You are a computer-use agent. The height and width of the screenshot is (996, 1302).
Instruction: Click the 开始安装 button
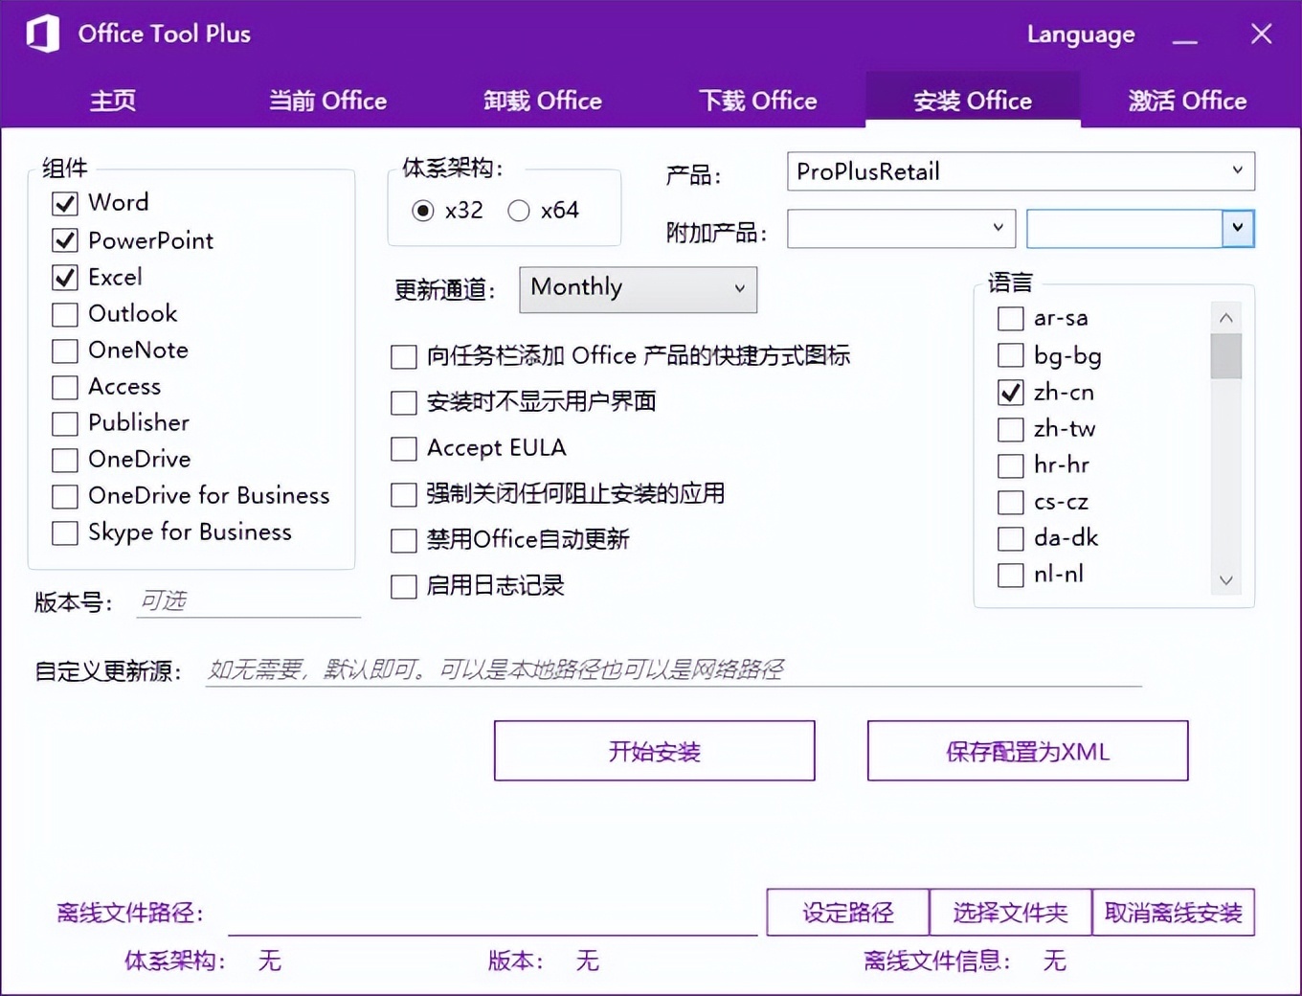coord(653,751)
